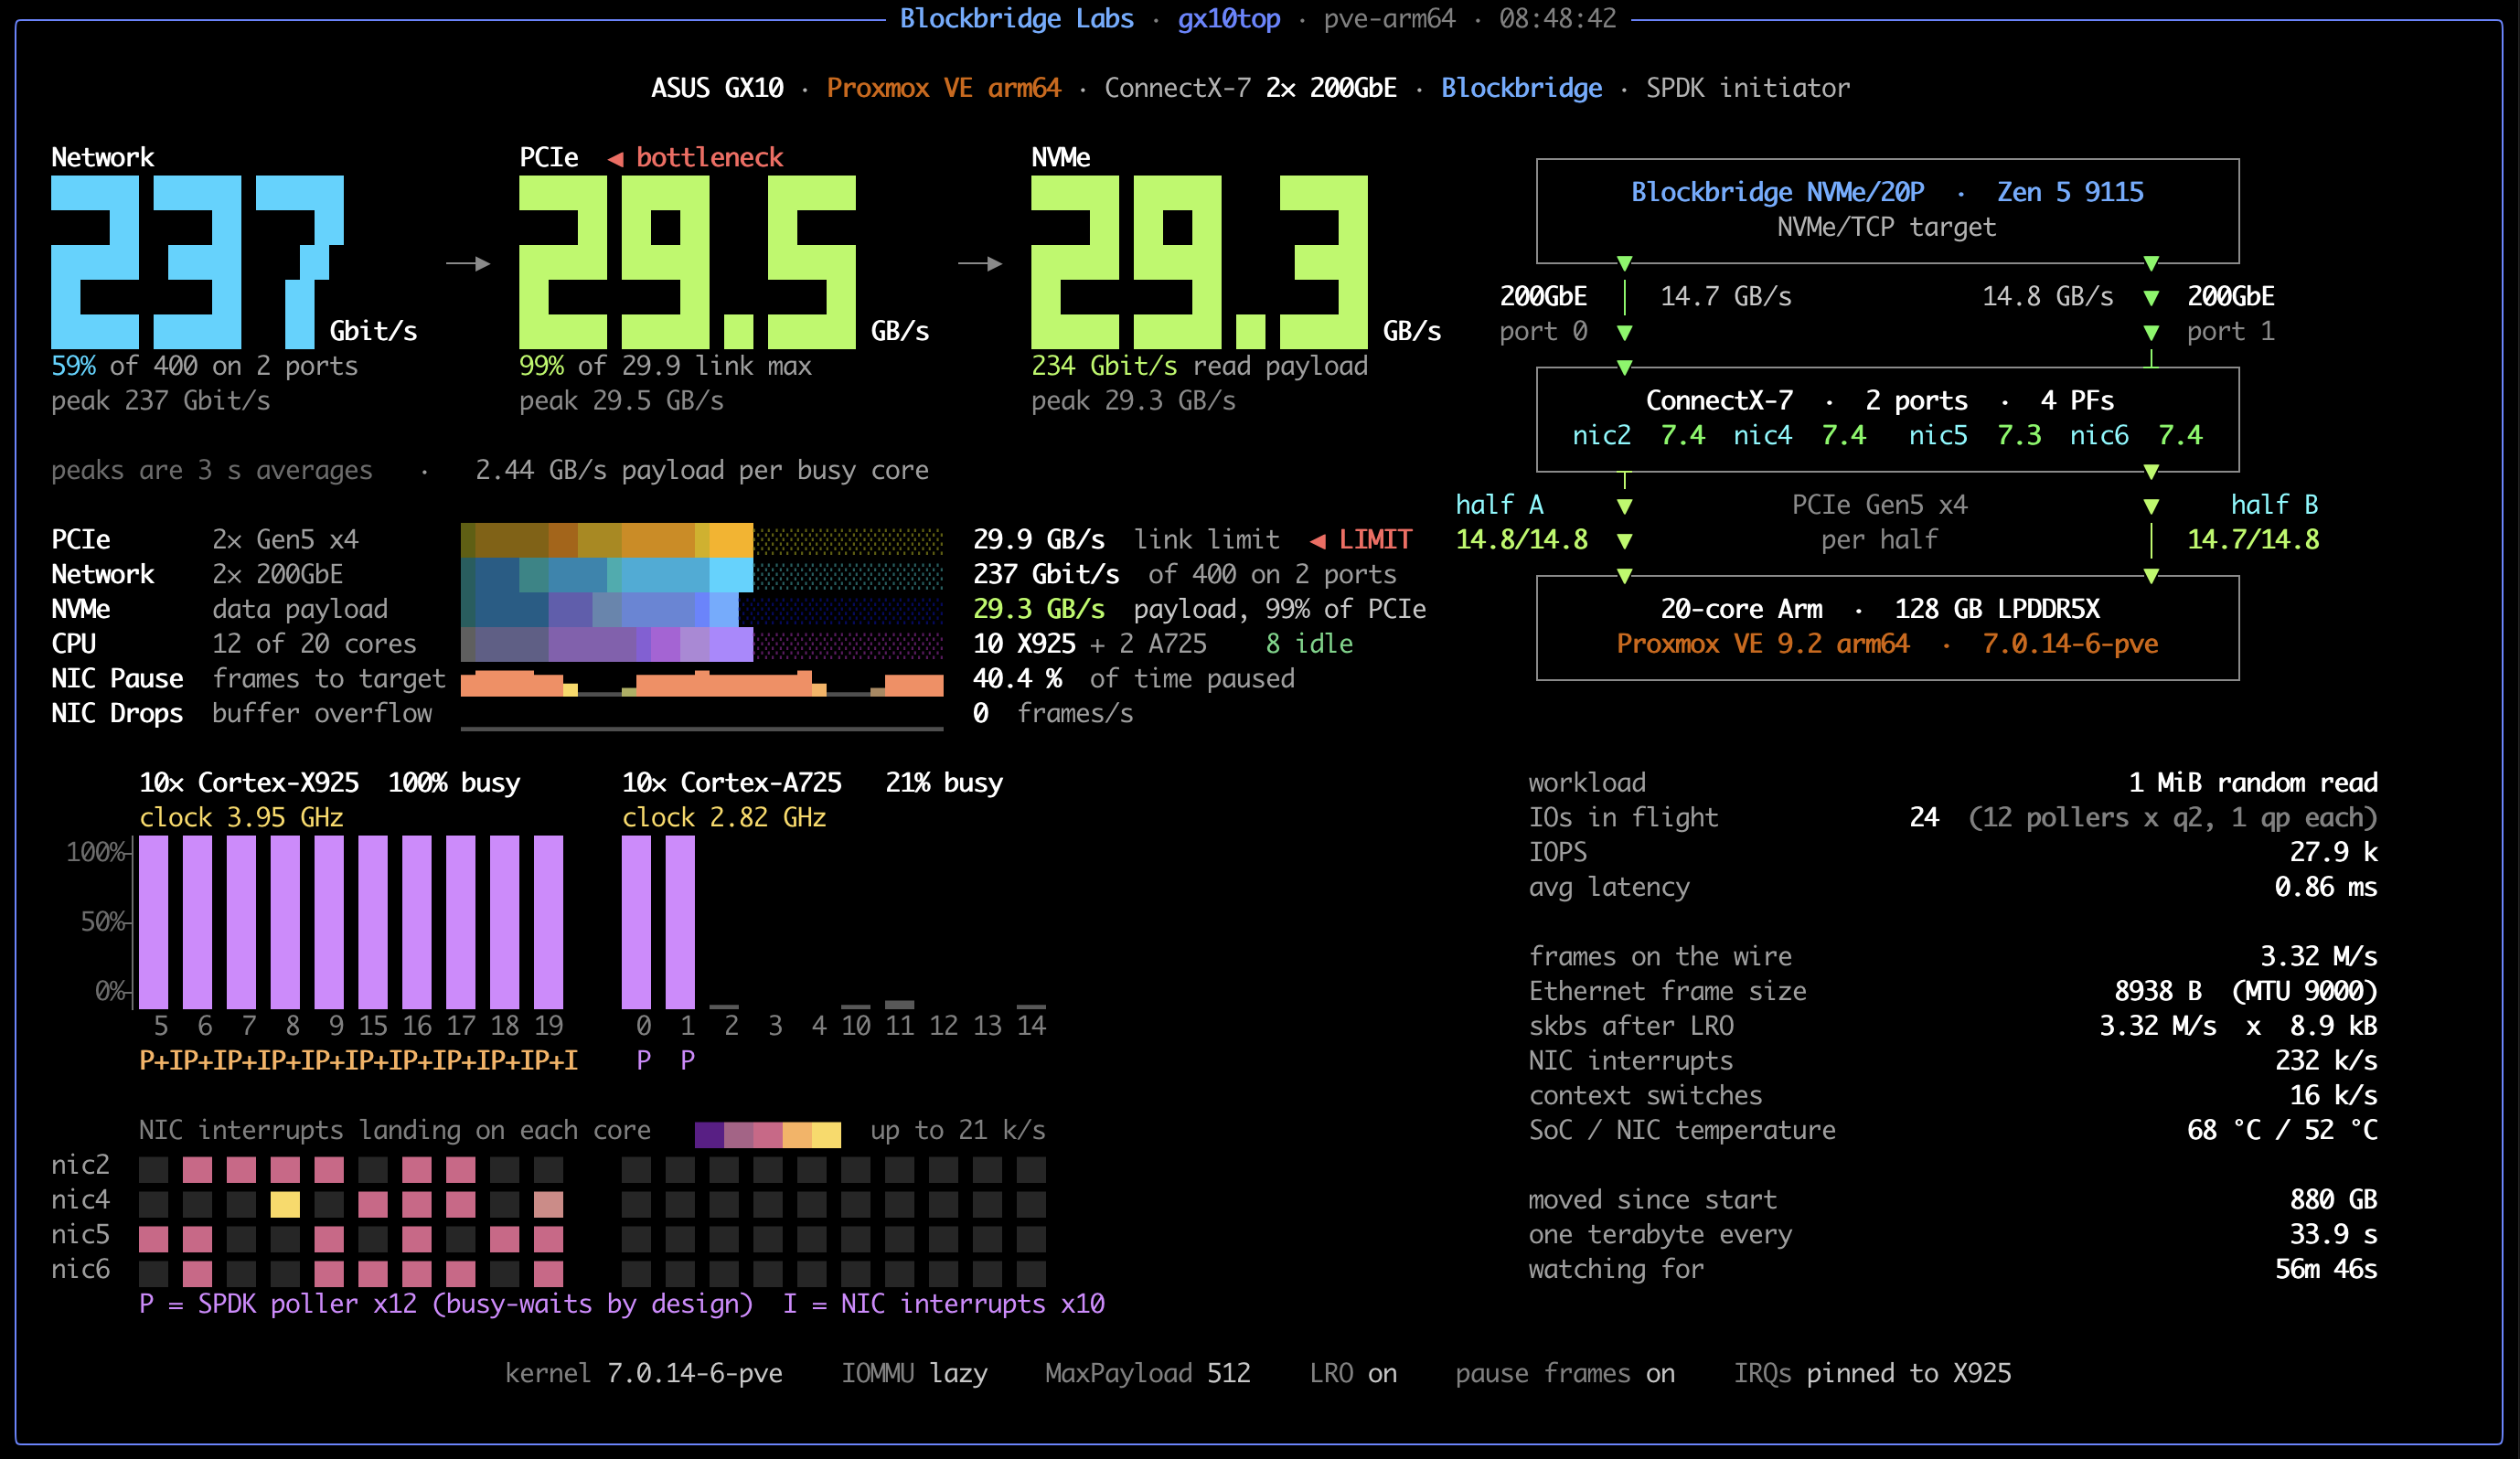Click the NIC interrupts color legend gradient
2520x1459 pixels.
(x=767, y=1134)
